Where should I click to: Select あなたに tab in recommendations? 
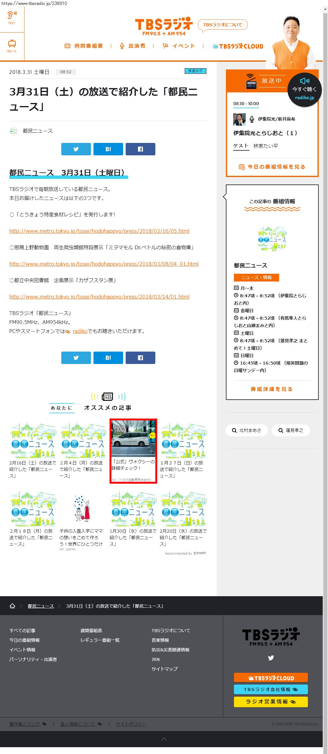(61, 408)
